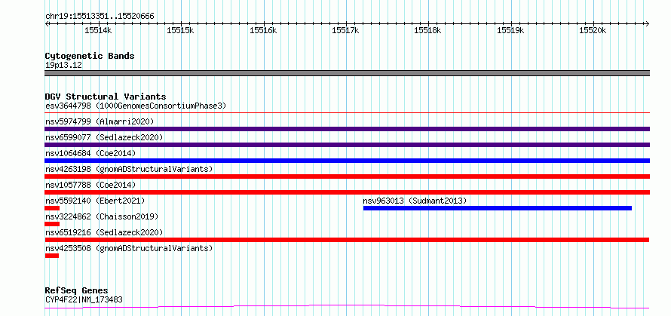
Task: Click the purple nsv6599077 variant bar
Action: 347,145
